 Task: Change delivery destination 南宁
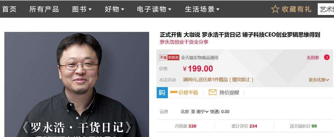202,111
